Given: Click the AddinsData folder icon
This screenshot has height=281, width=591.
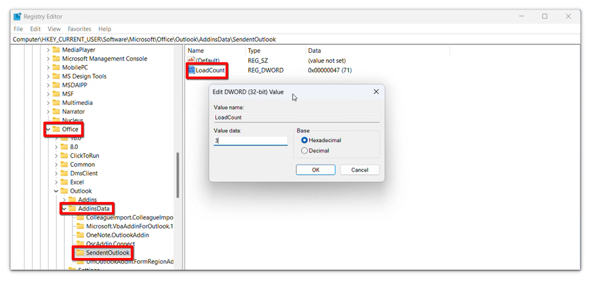Looking at the screenshot, I should pyautogui.click(x=72, y=208).
